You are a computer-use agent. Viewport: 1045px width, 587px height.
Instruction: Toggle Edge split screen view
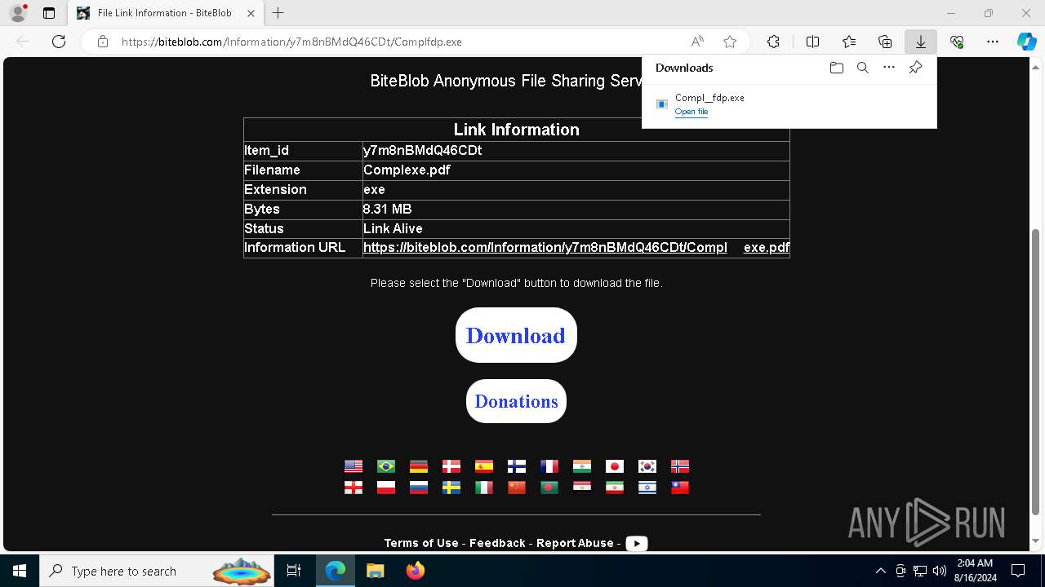pos(812,42)
